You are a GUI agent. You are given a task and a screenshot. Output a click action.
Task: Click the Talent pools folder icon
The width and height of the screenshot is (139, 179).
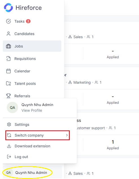tap(8, 84)
